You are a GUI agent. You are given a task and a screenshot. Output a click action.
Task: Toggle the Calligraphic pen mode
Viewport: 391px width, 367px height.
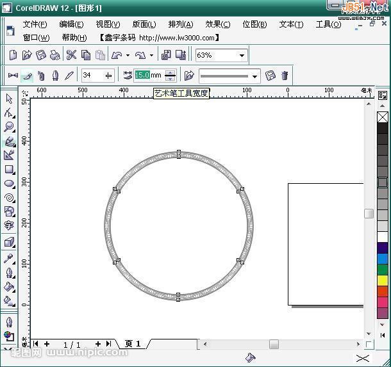click(55, 75)
